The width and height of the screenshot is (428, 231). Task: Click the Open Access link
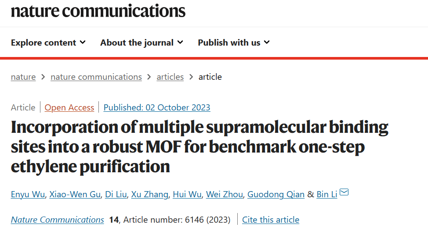pyautogui.click(x=69, y=107)
